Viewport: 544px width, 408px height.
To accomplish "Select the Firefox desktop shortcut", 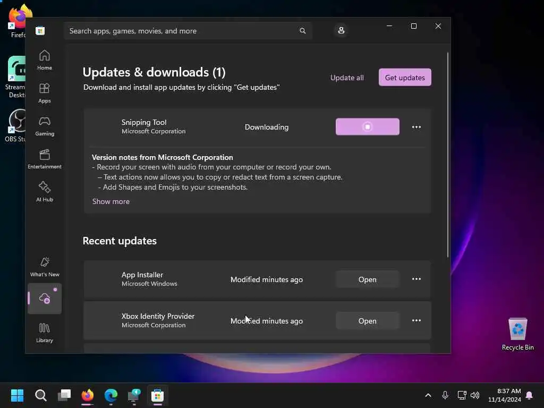I will [18, 21].
